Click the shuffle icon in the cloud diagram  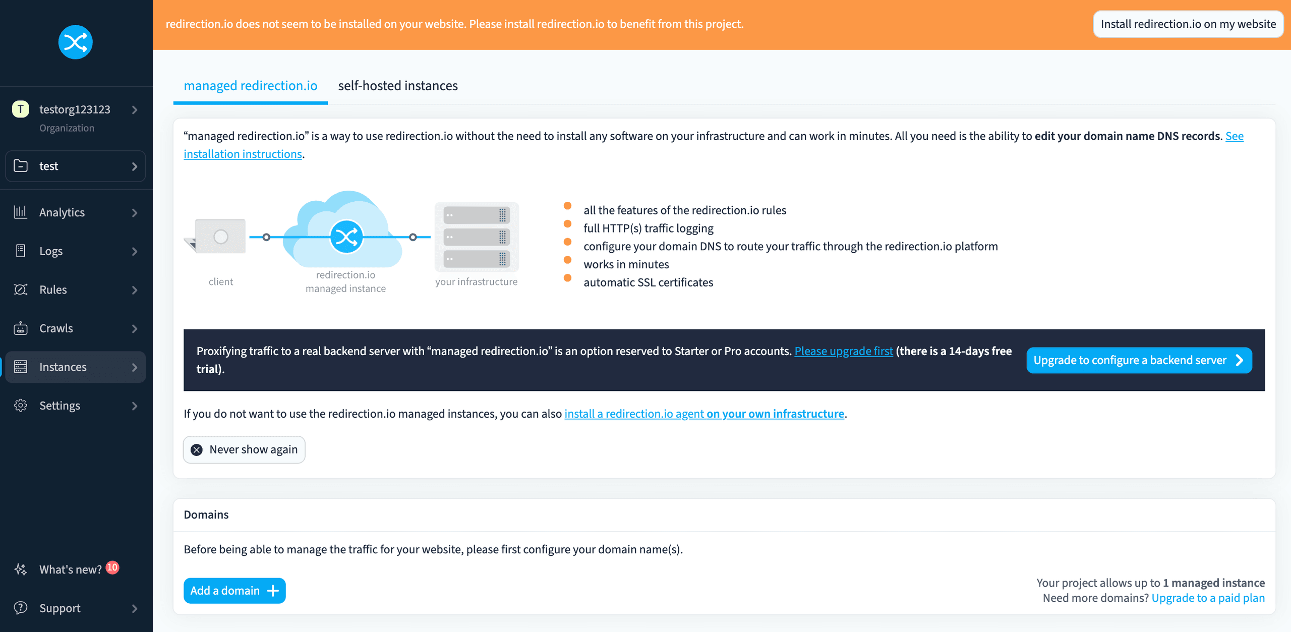[x=346, y=237]
